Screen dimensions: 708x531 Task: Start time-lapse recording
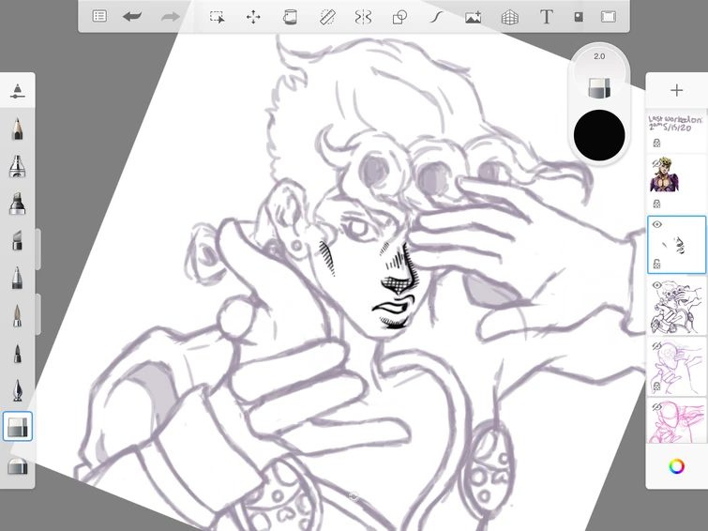click(578, 17)
